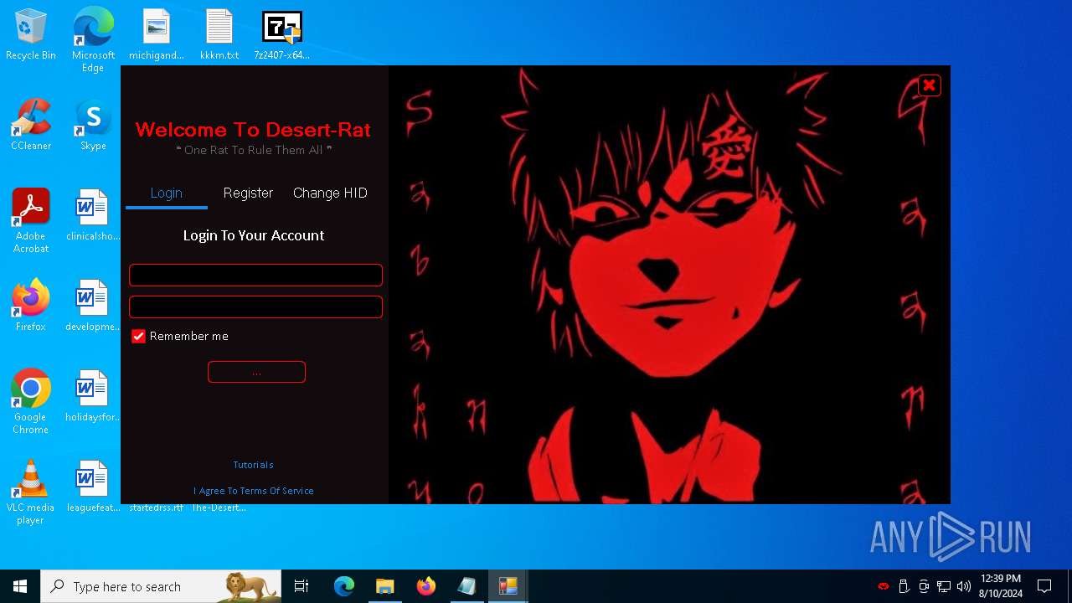Select the Skype desktop icon
The width and height of the screenshot is (1072, 603).
[x=93, y=126]
